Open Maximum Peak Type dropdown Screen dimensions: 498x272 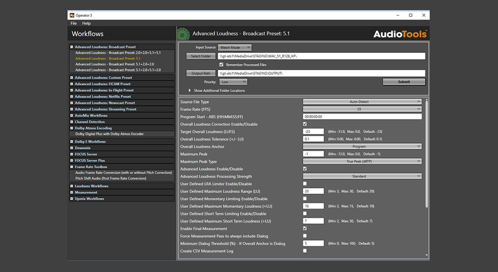click(x=362, y=162)
